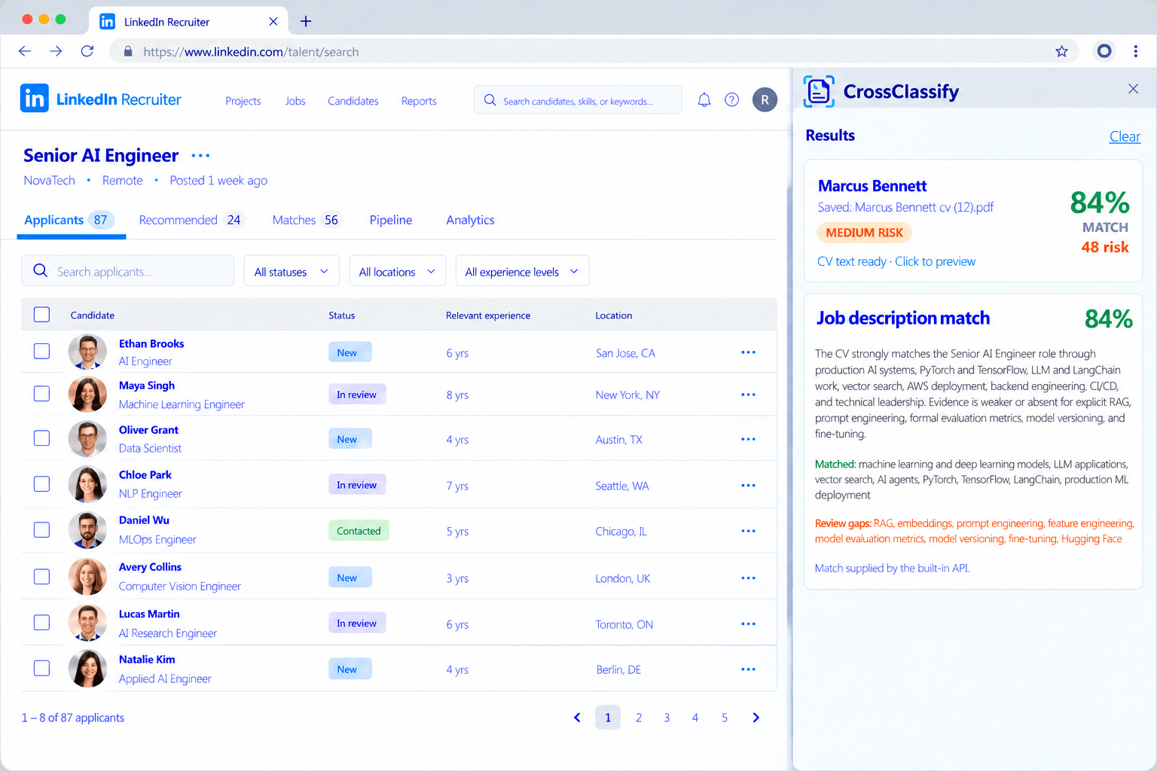The image size is (1157, 771).
Task: Expand the All locations dropdown
Action: (x=398, y=271)
